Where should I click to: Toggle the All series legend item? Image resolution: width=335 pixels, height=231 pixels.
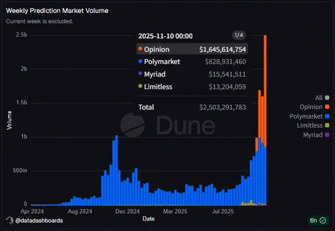[x=322, y=98]
